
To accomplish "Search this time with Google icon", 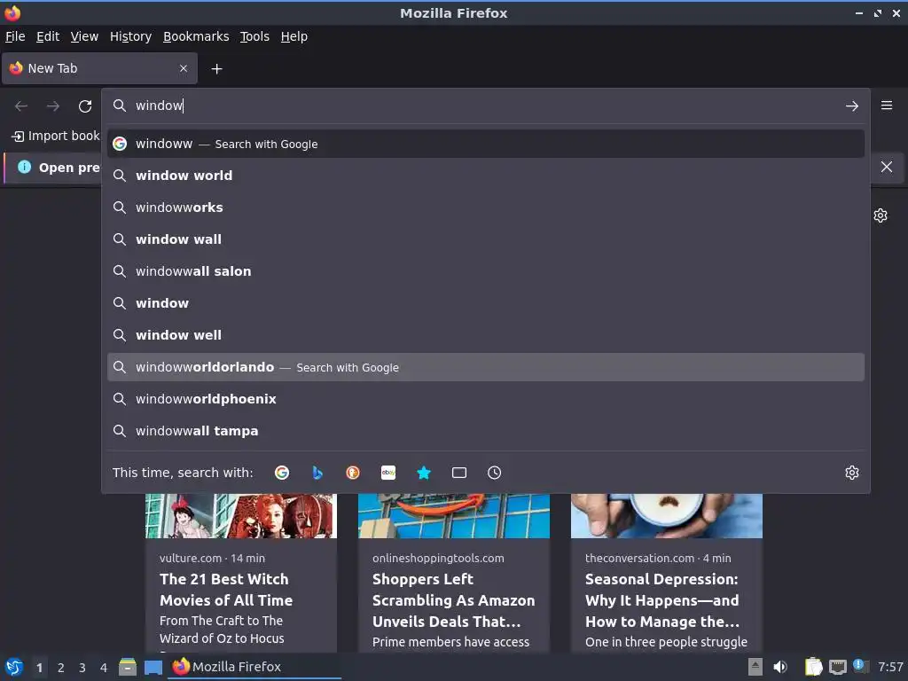I will [x=282, y=473].
